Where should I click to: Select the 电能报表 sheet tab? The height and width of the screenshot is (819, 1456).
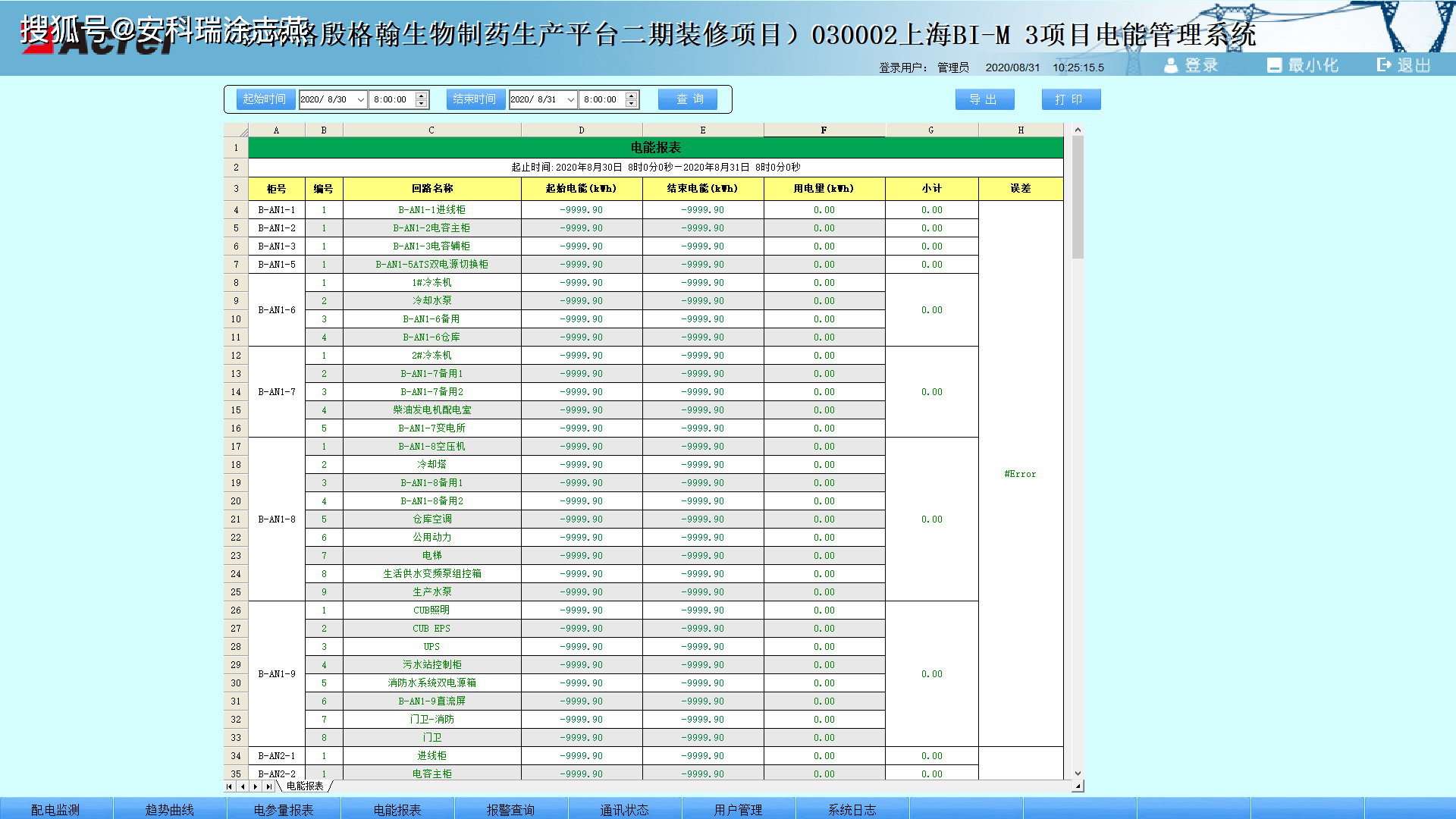pyautogui.click(x=305, y=786)
